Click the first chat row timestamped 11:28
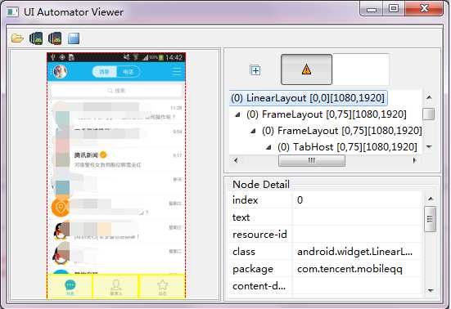 click(x=116, y=112)
